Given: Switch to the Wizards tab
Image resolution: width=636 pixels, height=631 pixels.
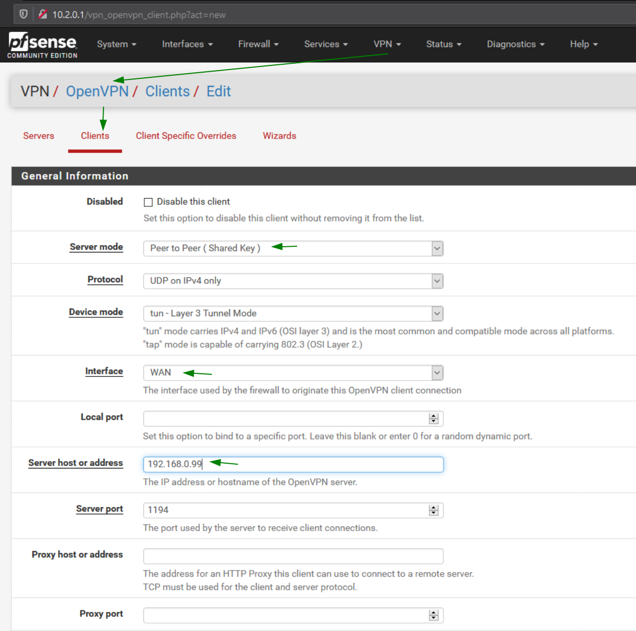Looking at the screenshot, I should [x=279, y=136].
